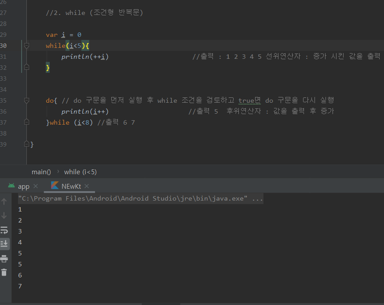Click line number 36 in gutter
Viewport: 384px width, 305px height.
(4, 111)
